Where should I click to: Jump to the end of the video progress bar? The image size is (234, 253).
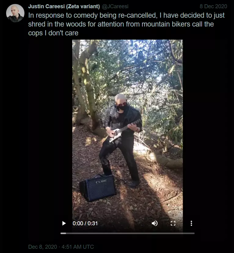pos(194,233)
